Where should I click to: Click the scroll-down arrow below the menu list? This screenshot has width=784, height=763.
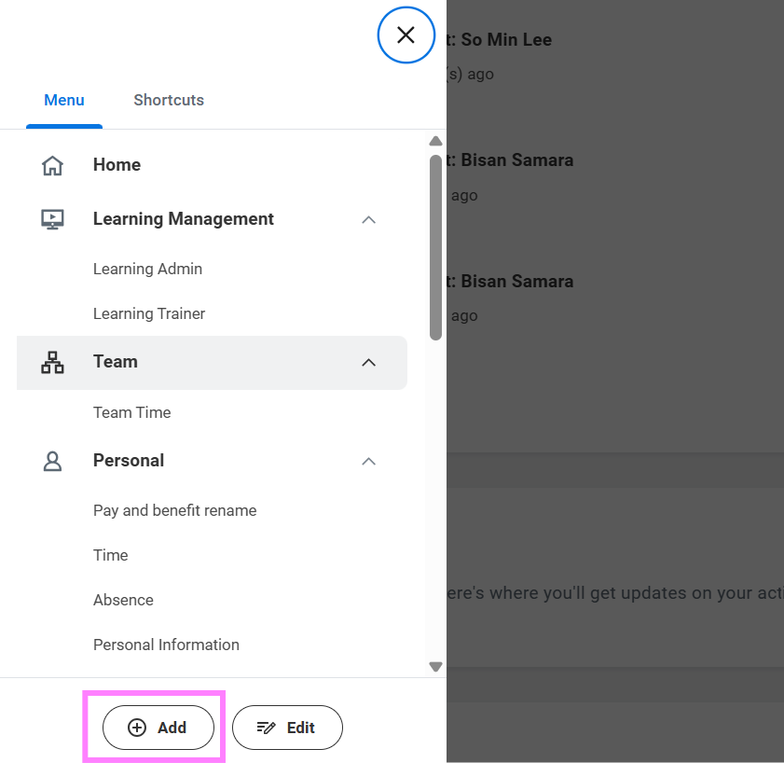(x=435, y=666)
